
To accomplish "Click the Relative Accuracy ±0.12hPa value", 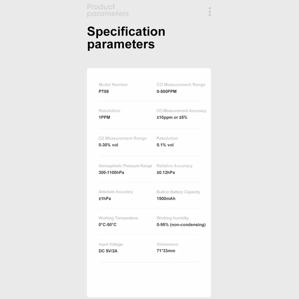I will pos(166,173).
